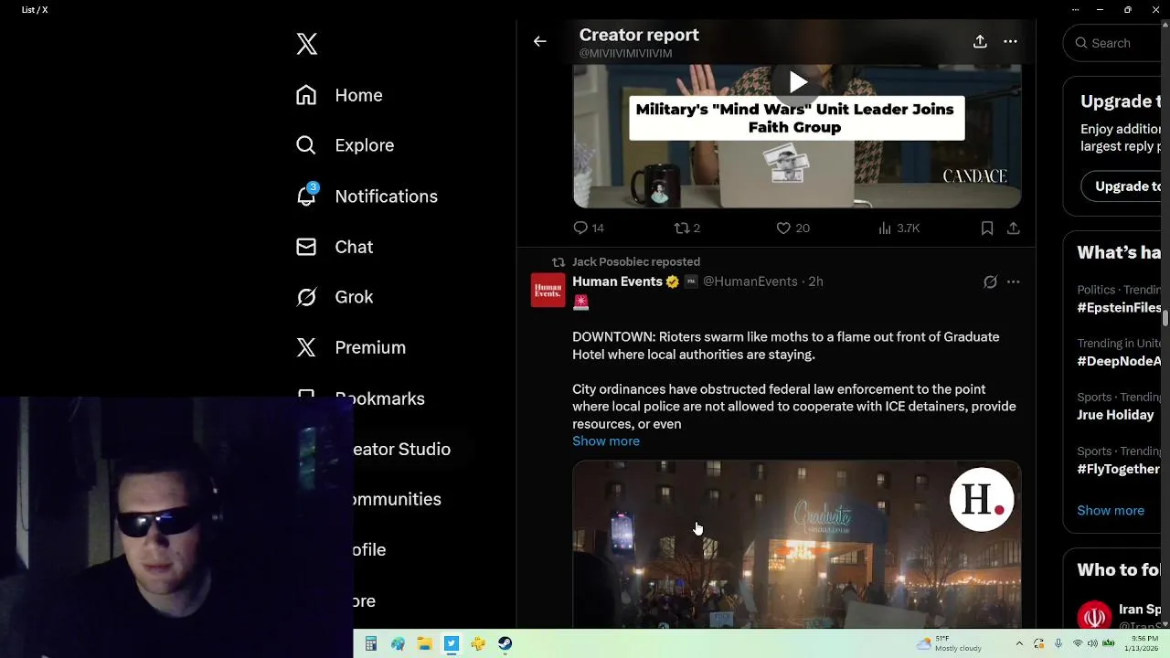Open Creator Studio from the sidebar
Viewport: 1170px width, 658px height.
401,449
